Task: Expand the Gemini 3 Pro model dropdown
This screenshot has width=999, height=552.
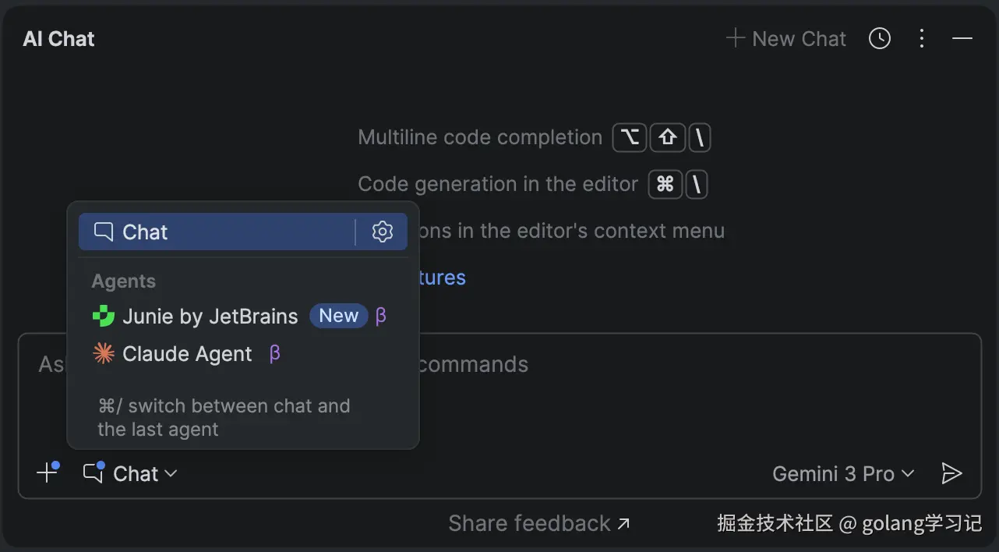Action: pos(843,474)
